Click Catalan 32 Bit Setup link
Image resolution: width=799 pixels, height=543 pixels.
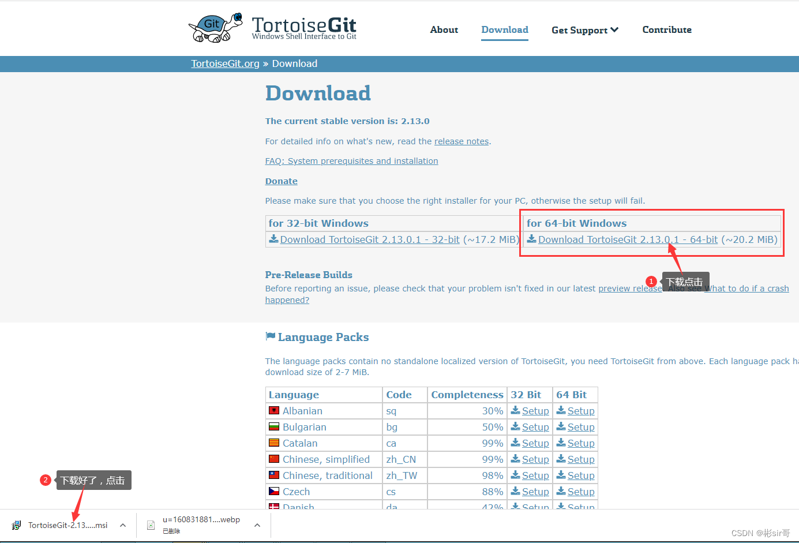click(535, 443)
